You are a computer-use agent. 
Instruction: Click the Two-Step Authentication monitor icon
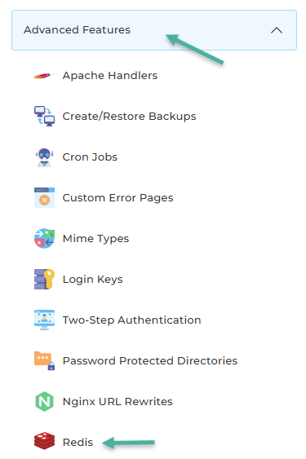point(44,320)
